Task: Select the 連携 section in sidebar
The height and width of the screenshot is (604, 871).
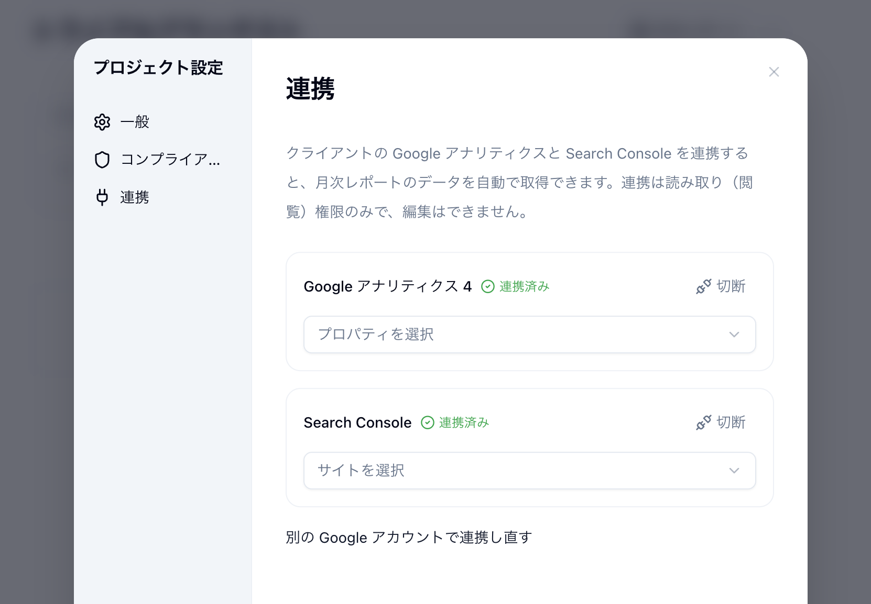Action: coord(162,197)
